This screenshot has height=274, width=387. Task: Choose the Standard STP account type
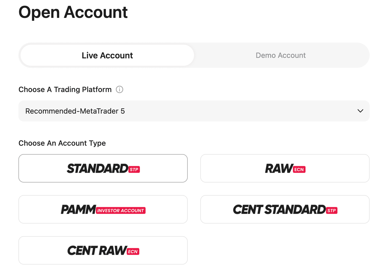103,168
